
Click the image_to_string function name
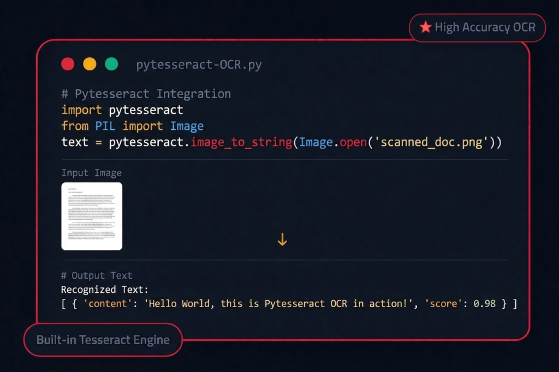click(x=241, y=142)
